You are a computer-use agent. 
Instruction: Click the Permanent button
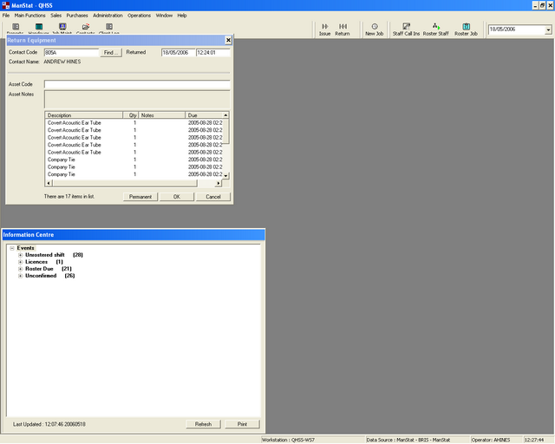click(x=140, y=197)
